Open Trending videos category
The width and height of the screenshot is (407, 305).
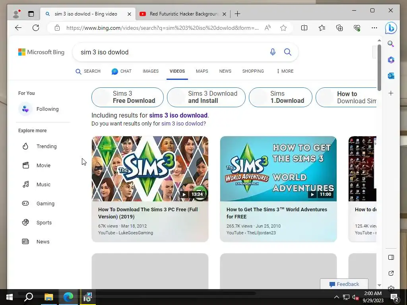(39, 146)
